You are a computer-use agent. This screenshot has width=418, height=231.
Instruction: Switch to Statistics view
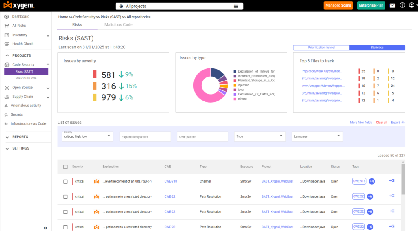pyautogui.click(x=377, y=48)
